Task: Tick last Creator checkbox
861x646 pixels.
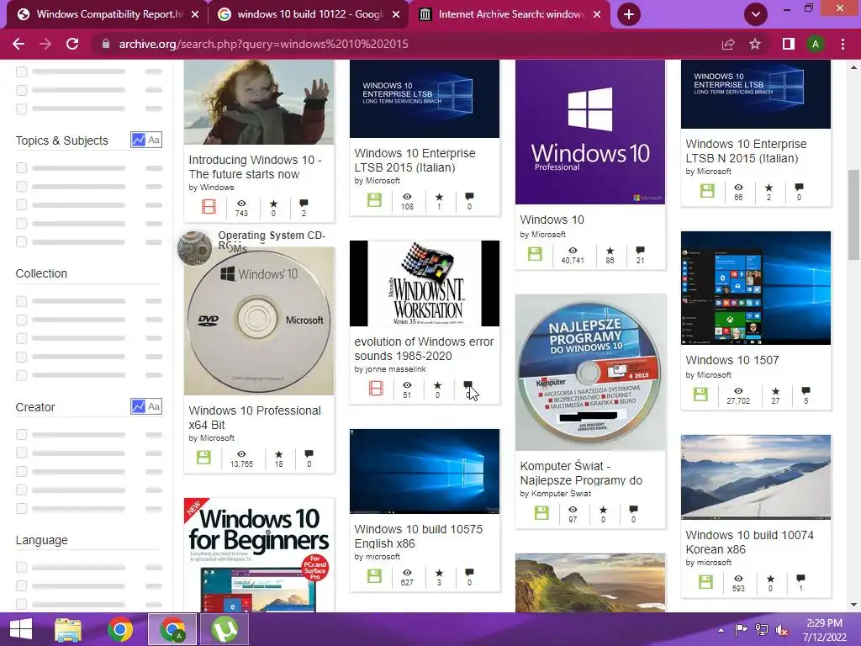Action: coord(21,508)
